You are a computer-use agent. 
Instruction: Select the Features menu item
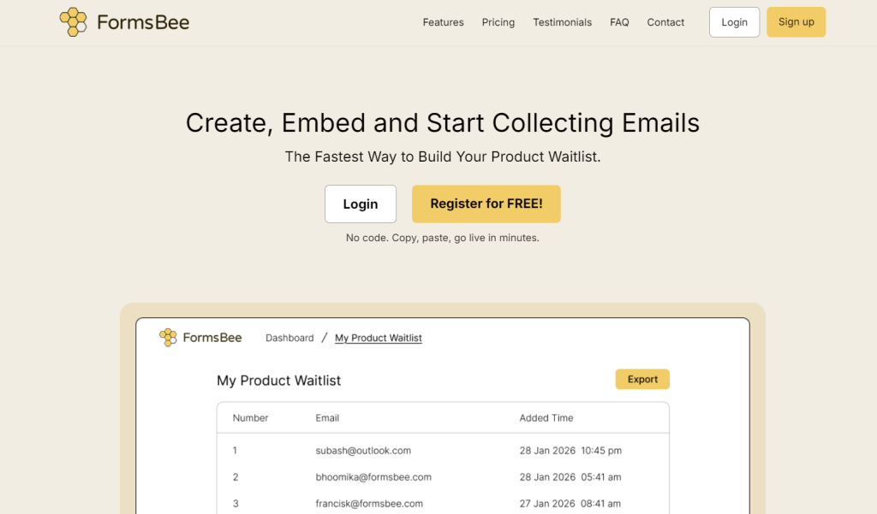click(x=443, y=22)
